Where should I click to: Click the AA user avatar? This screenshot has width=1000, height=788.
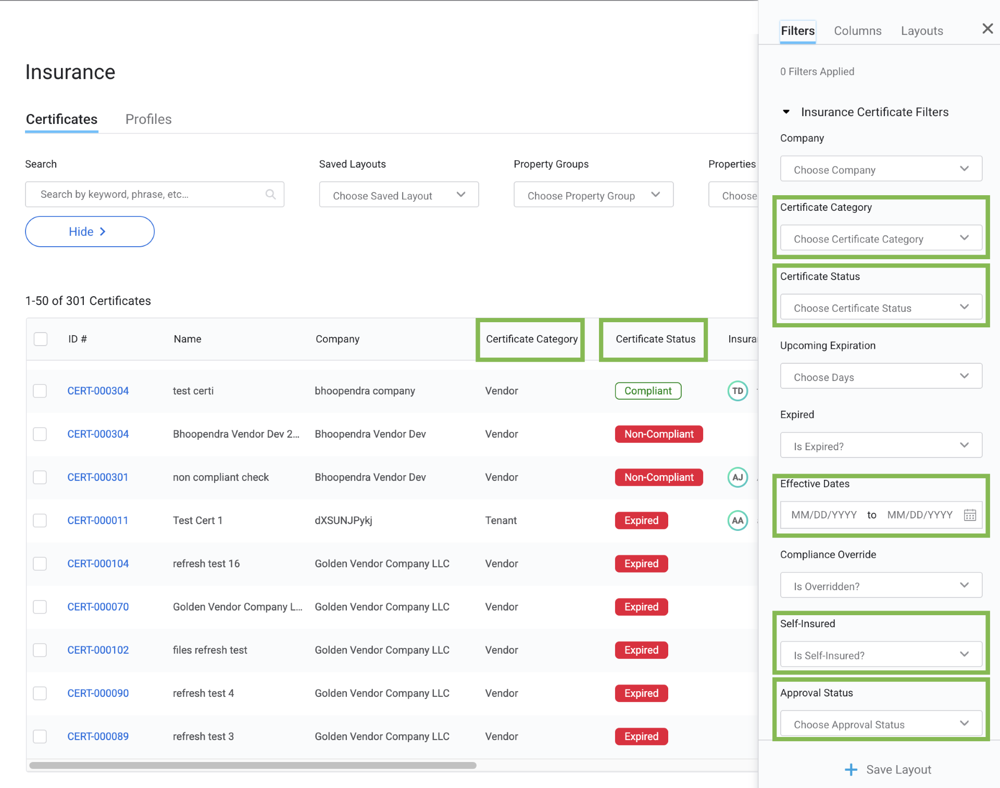click(x=737, y=520)
